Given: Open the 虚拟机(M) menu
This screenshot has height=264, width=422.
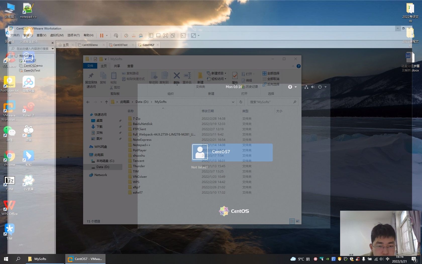Looking at the screenshot, I should pos(57,35).
